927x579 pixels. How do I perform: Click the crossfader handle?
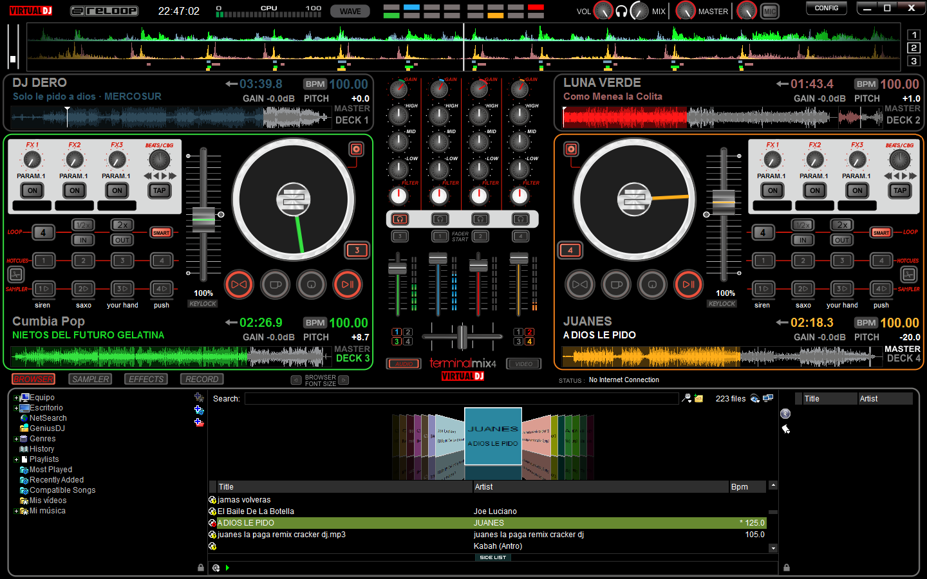pyautogui.click(x=462, y=337)
